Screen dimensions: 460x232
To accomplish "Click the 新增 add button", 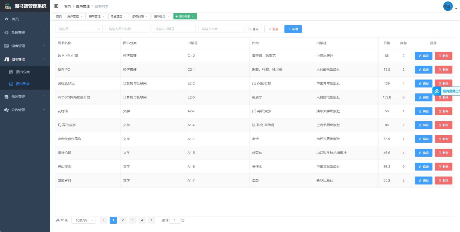I will point(293,29).
